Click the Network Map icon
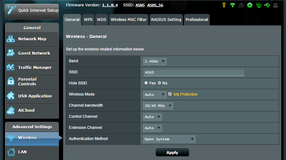This screenshot has height=160, width=286. 11,39
